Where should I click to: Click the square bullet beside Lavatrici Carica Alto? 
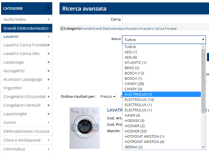[49, 54]
